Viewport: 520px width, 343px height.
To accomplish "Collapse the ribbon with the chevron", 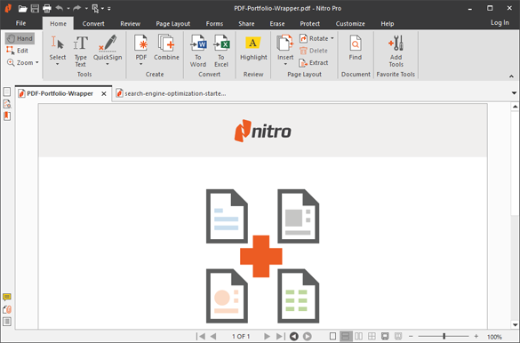I will [511, 76].
